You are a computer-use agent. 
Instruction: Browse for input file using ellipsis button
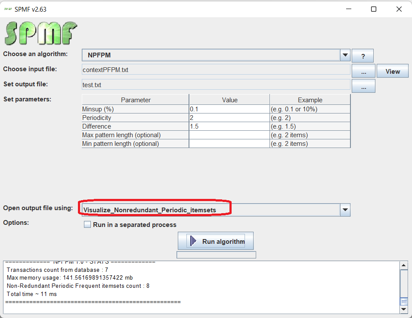pos(363,71)
